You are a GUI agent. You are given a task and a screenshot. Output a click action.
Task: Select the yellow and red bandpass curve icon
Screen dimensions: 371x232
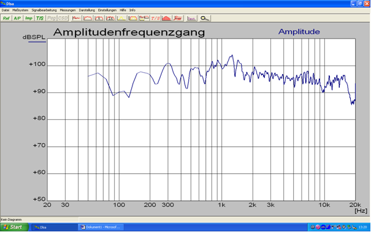pyautogui.click(x=132, y=18)
